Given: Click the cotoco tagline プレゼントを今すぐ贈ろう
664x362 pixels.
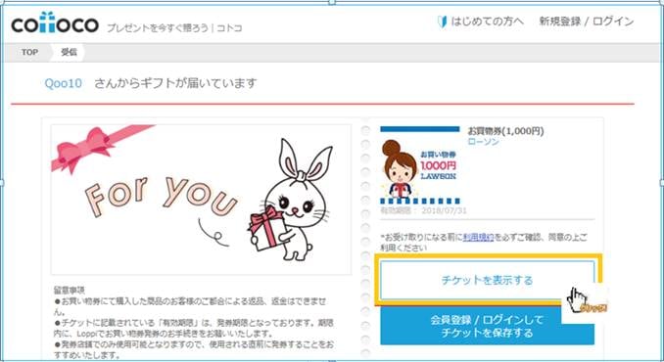Looking at the screenshot, I should pos(158,28).
